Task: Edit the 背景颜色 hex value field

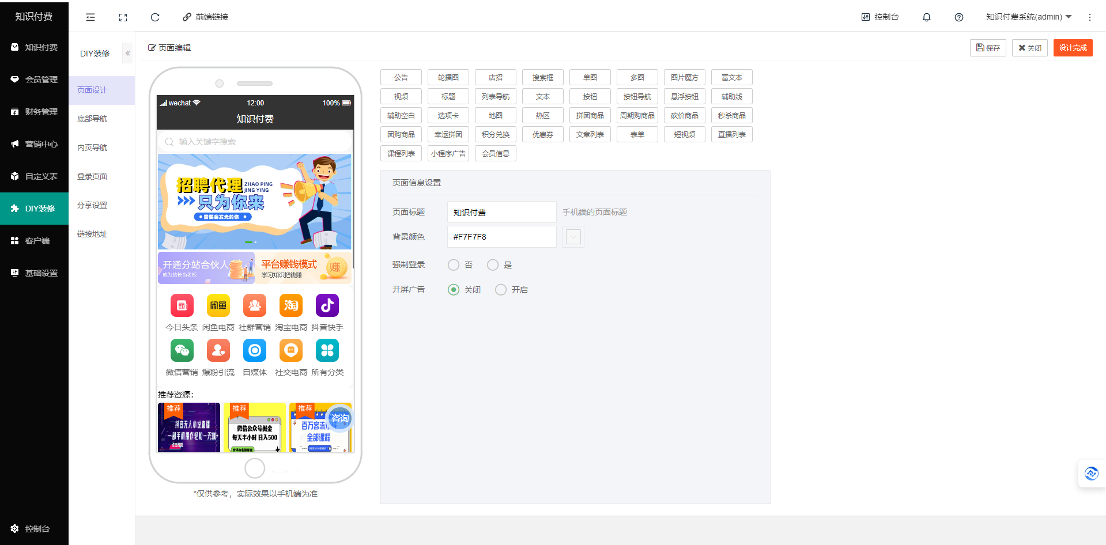Action: [x=502, y=237]
